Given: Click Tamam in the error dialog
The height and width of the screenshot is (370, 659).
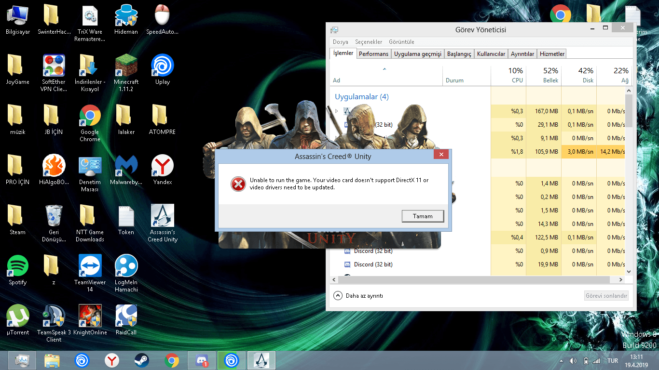Looking at the screenshot, I should click(423, 216).
